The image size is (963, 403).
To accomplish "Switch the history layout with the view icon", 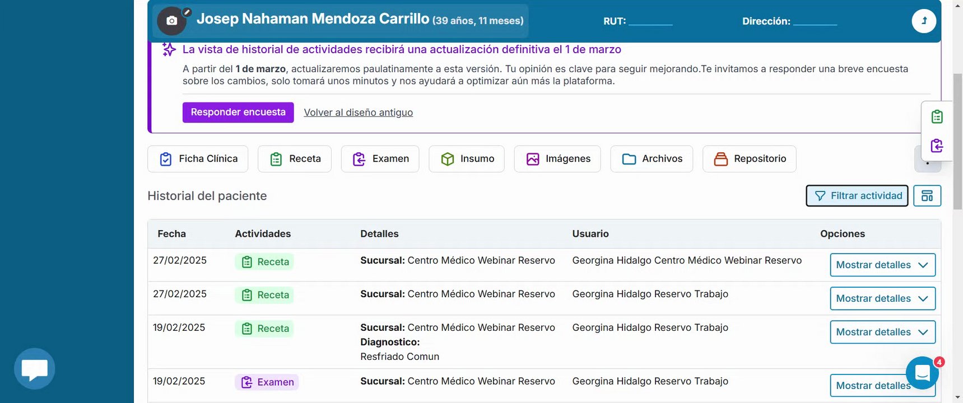I will pos(927,196).
